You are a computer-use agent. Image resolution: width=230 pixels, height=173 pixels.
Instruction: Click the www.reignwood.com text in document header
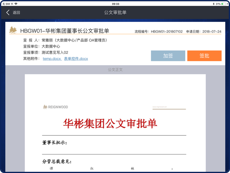(x=159, y=107)
